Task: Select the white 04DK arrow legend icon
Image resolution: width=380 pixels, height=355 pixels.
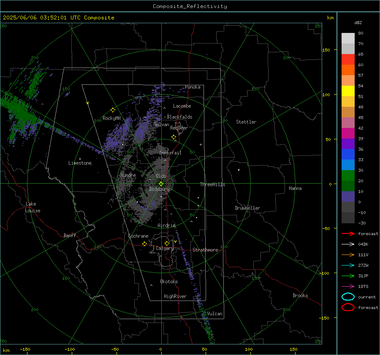Action: coord(348,244)
